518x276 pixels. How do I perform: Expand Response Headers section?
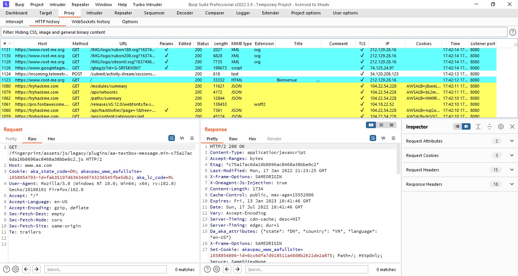[512, 184]
